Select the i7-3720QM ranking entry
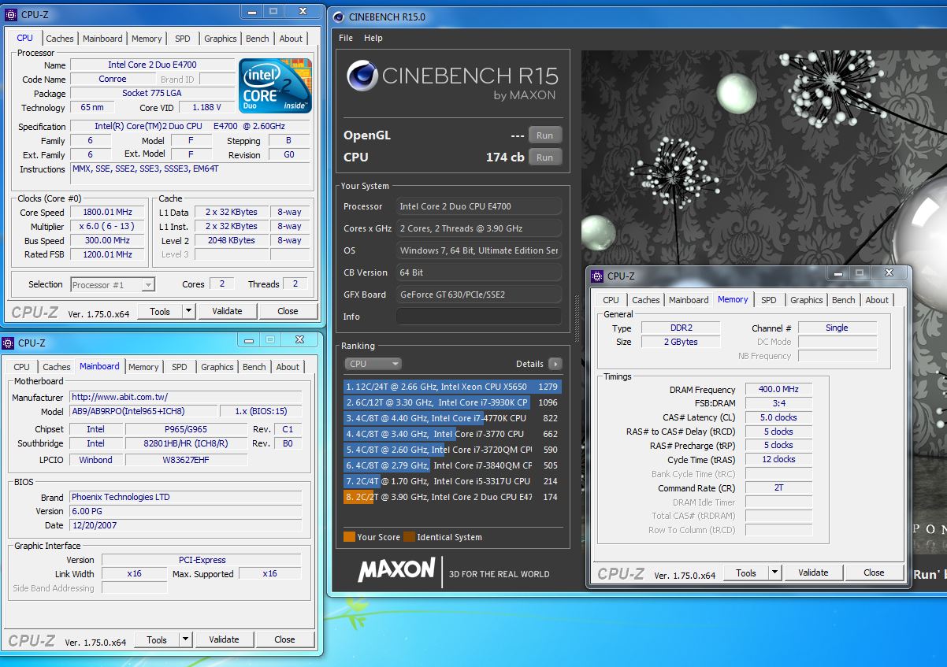 tap(453, 450)
